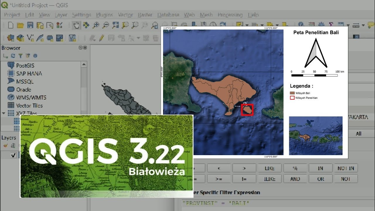The width and height of the screenshot is (375, 211).
Task: Click the Refresh icon in Browser panel
Action: pyautogui.click(x=13, y=56)
